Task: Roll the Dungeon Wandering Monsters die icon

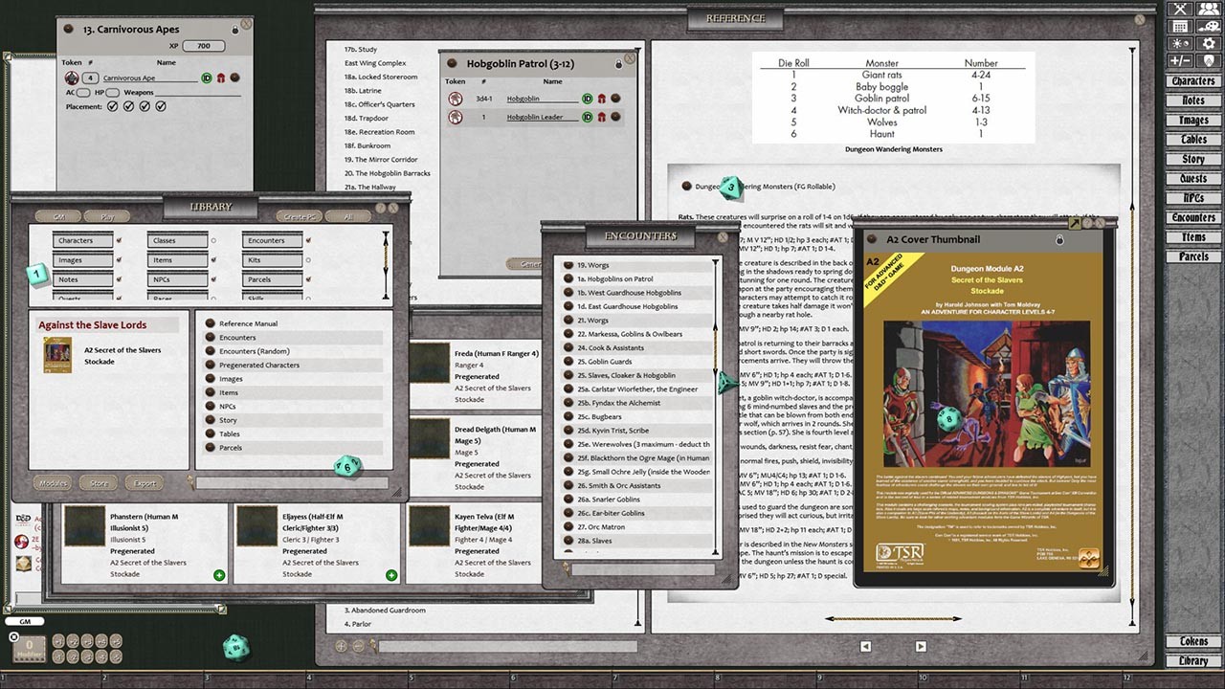Action: click(x=730, y=189)
